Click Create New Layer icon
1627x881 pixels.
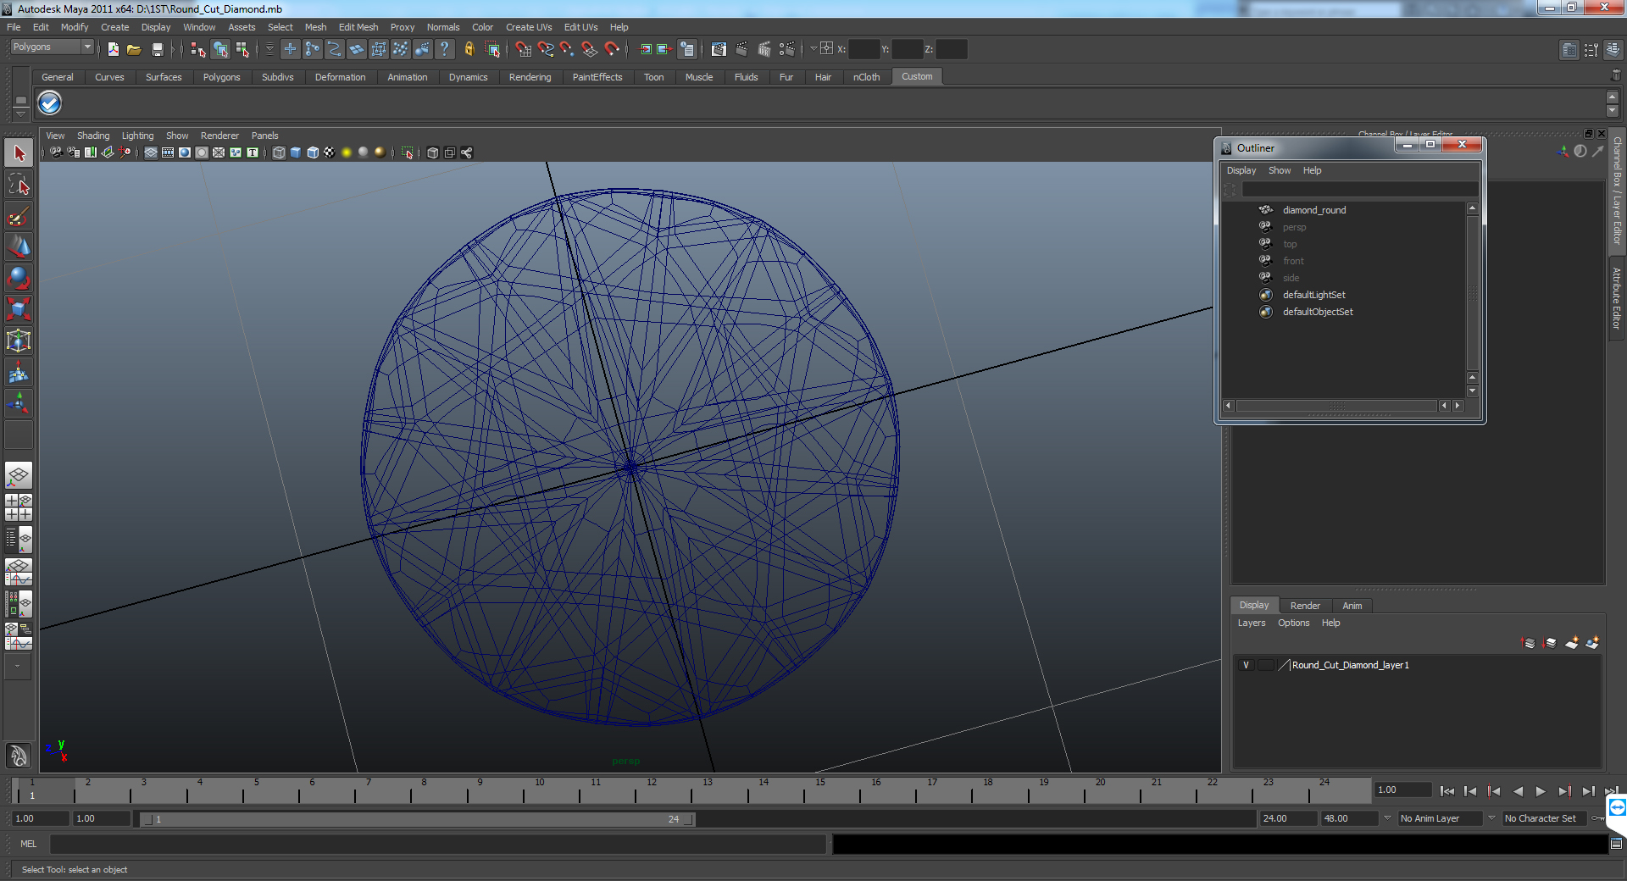click(x=1572, y=643)
